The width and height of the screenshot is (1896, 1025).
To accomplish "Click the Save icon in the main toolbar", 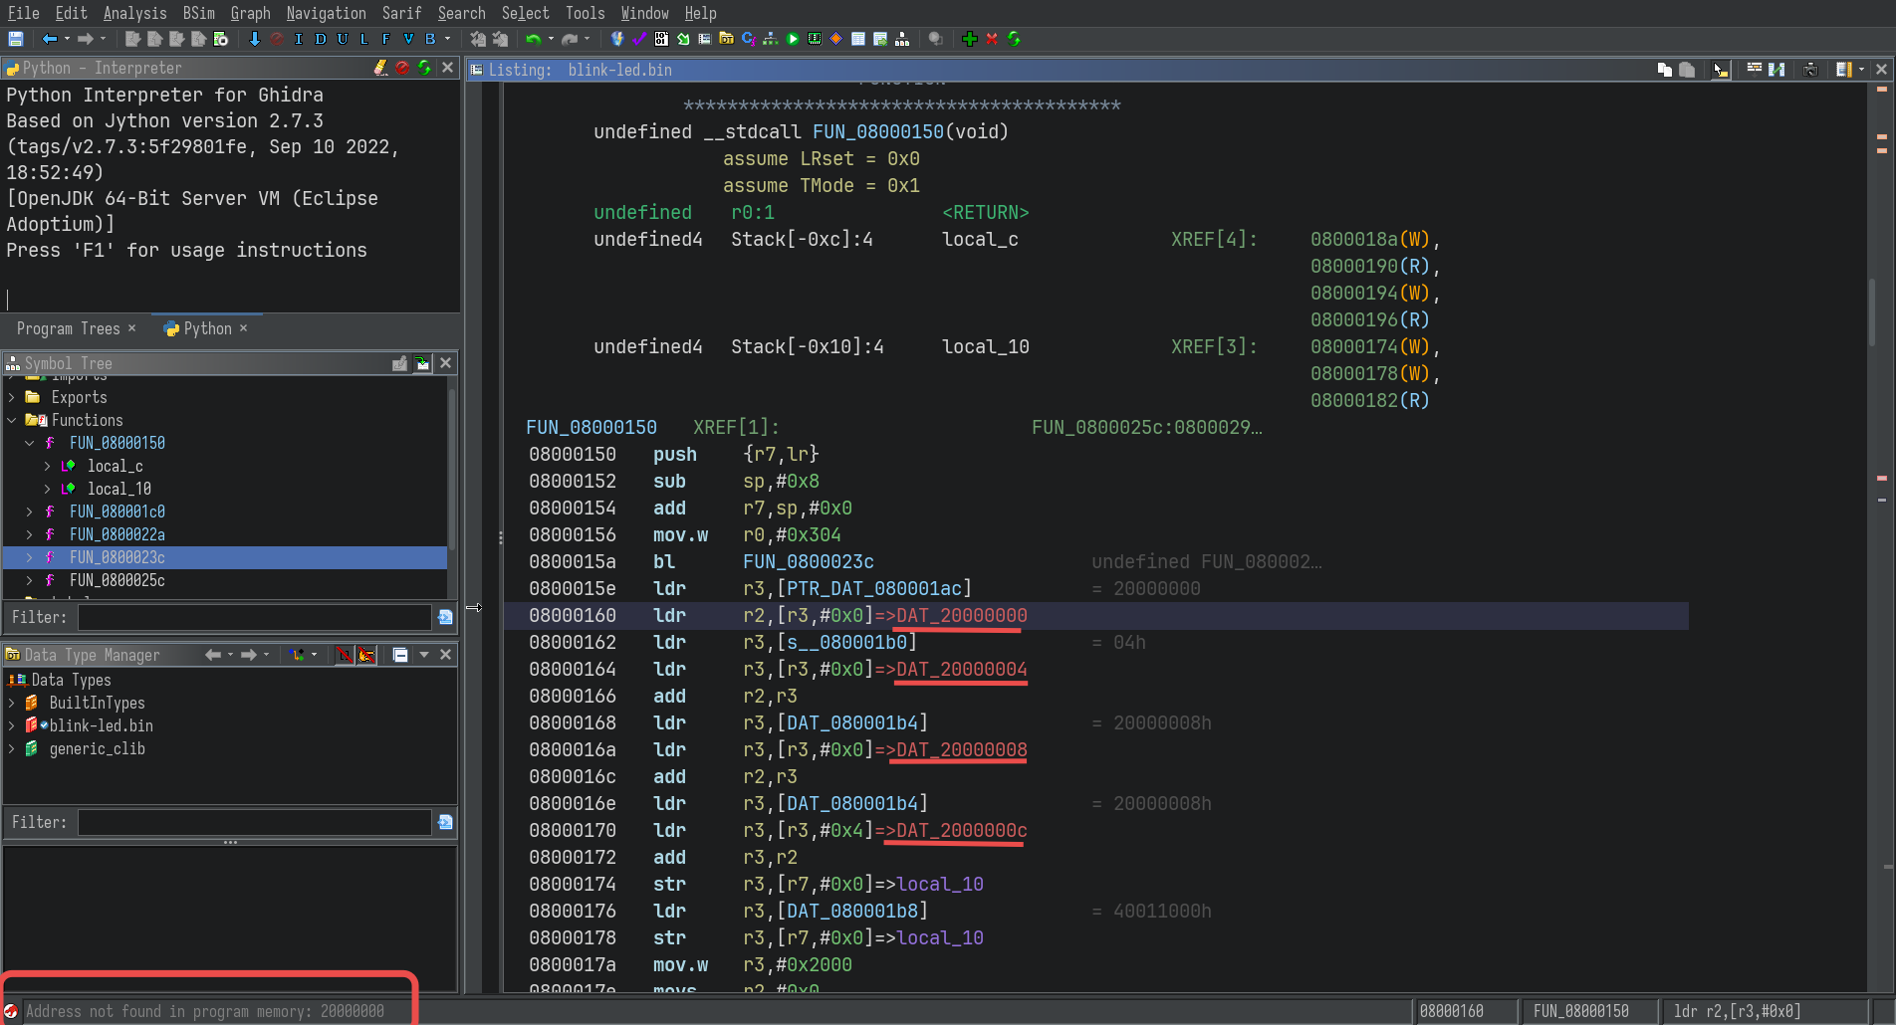I will click(x=16, y=39).
